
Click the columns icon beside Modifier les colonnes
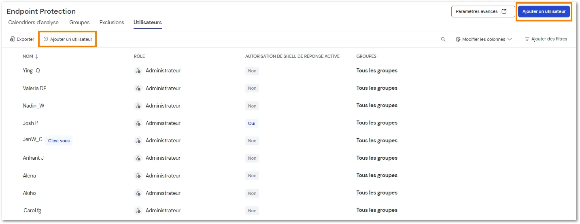458,39
